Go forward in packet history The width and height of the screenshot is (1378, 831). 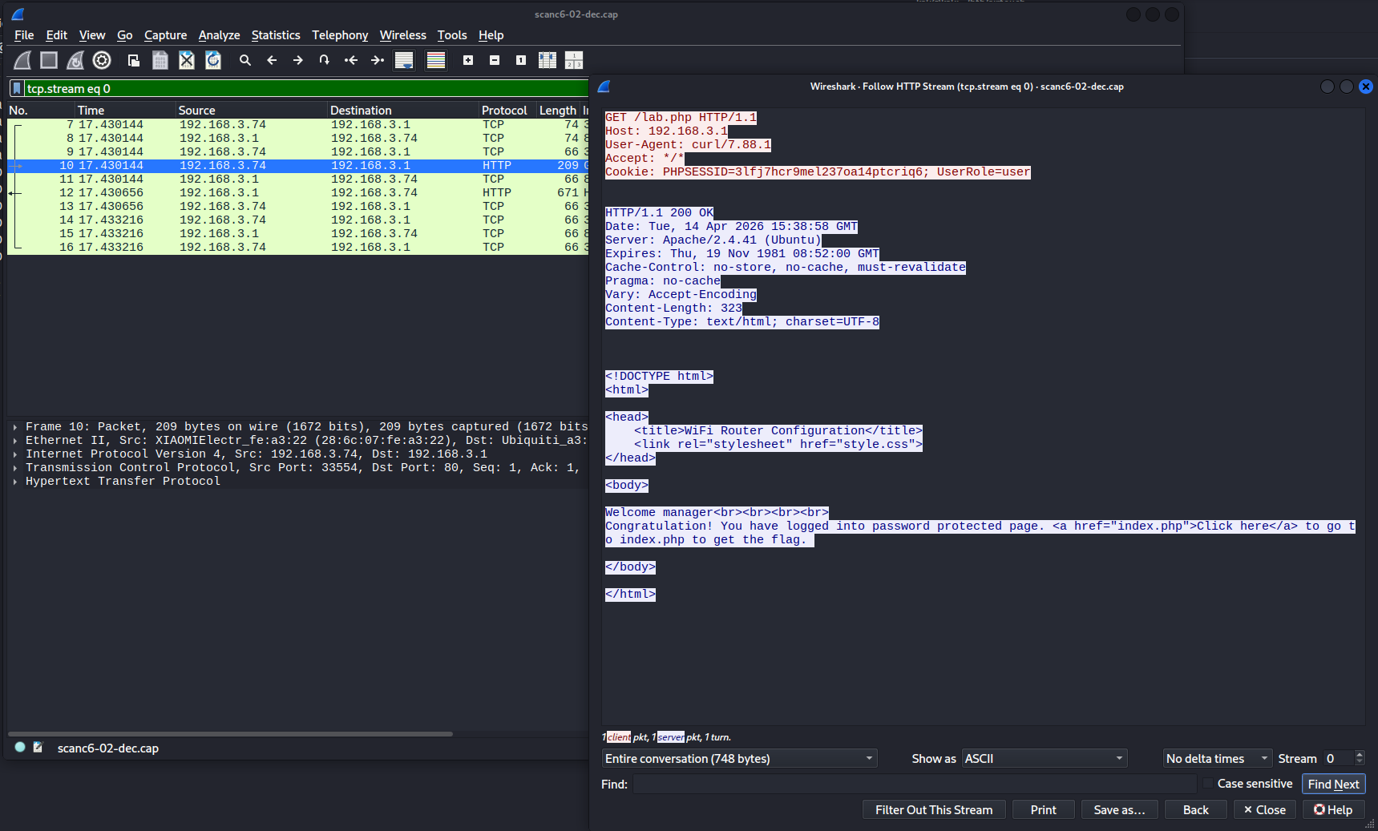click(298, 60)
